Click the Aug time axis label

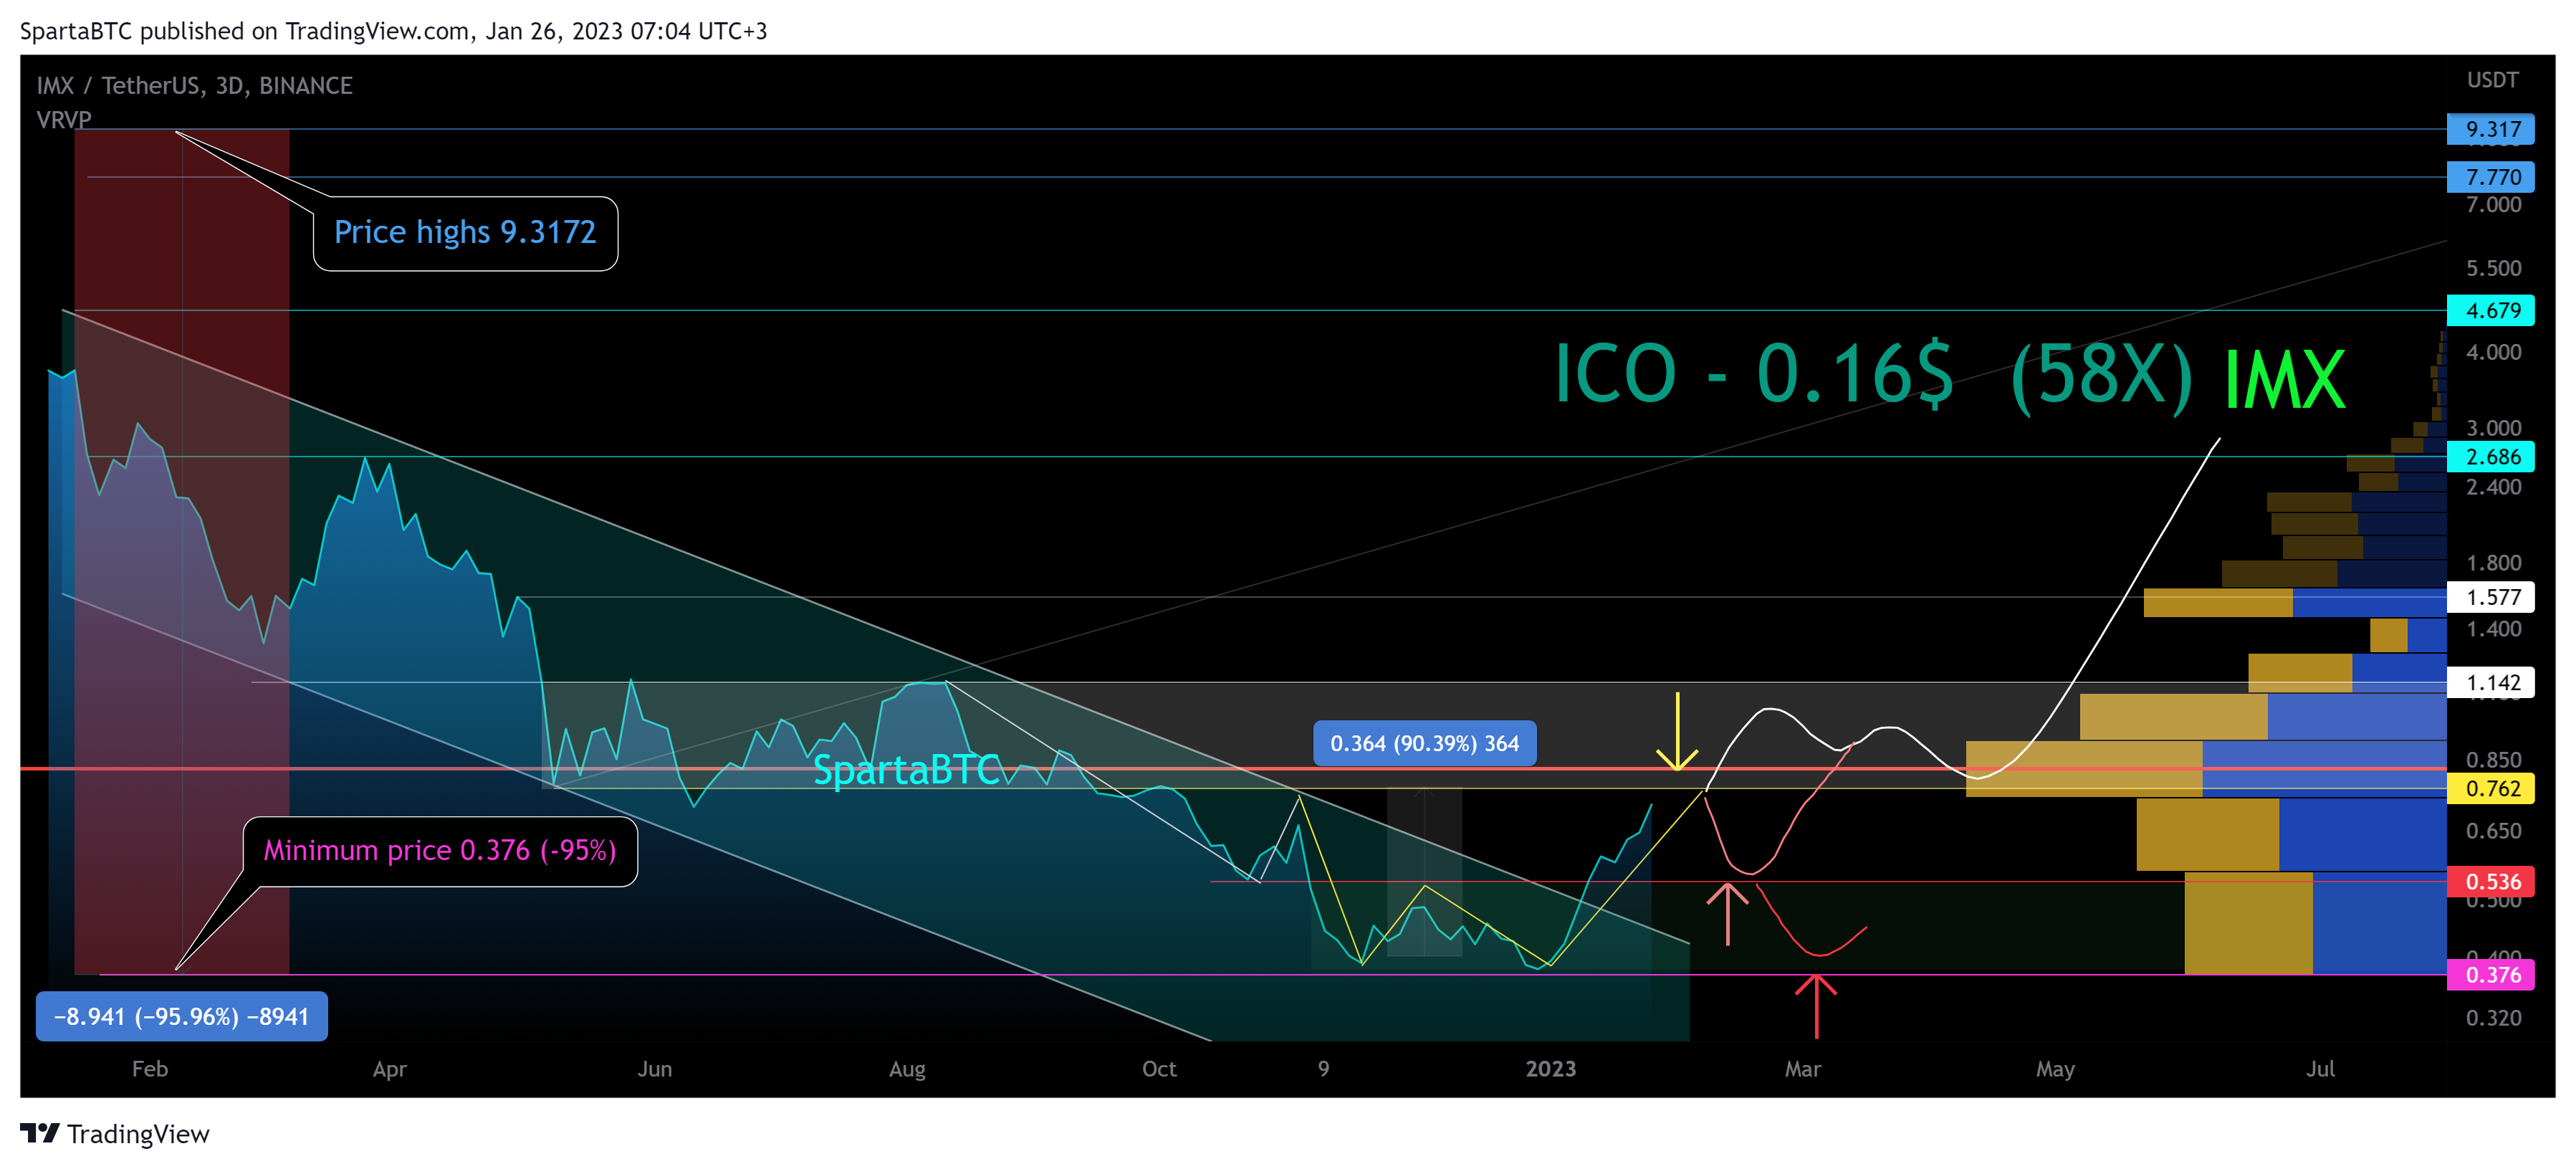(x=907, y=1070)
